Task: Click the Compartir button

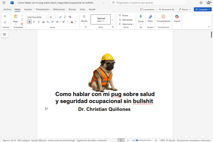Action: (x=202, y=9)
